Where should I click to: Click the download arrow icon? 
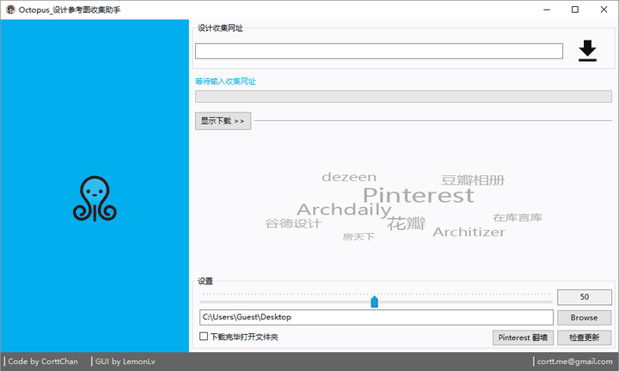click(x=587, y=51)
